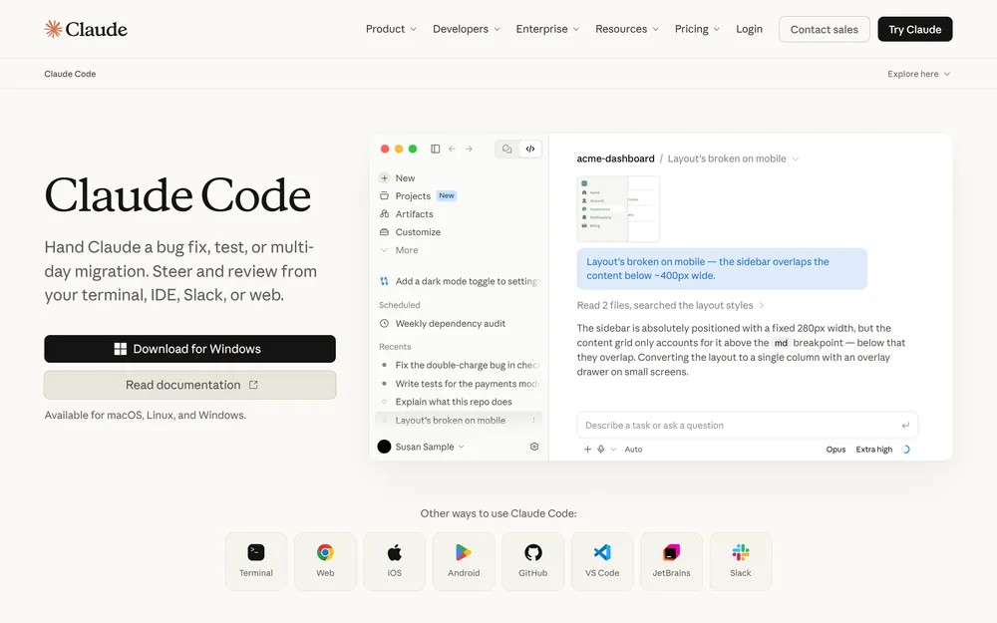Select the GitHub tile
997x623 pixels.
point(532,561)
